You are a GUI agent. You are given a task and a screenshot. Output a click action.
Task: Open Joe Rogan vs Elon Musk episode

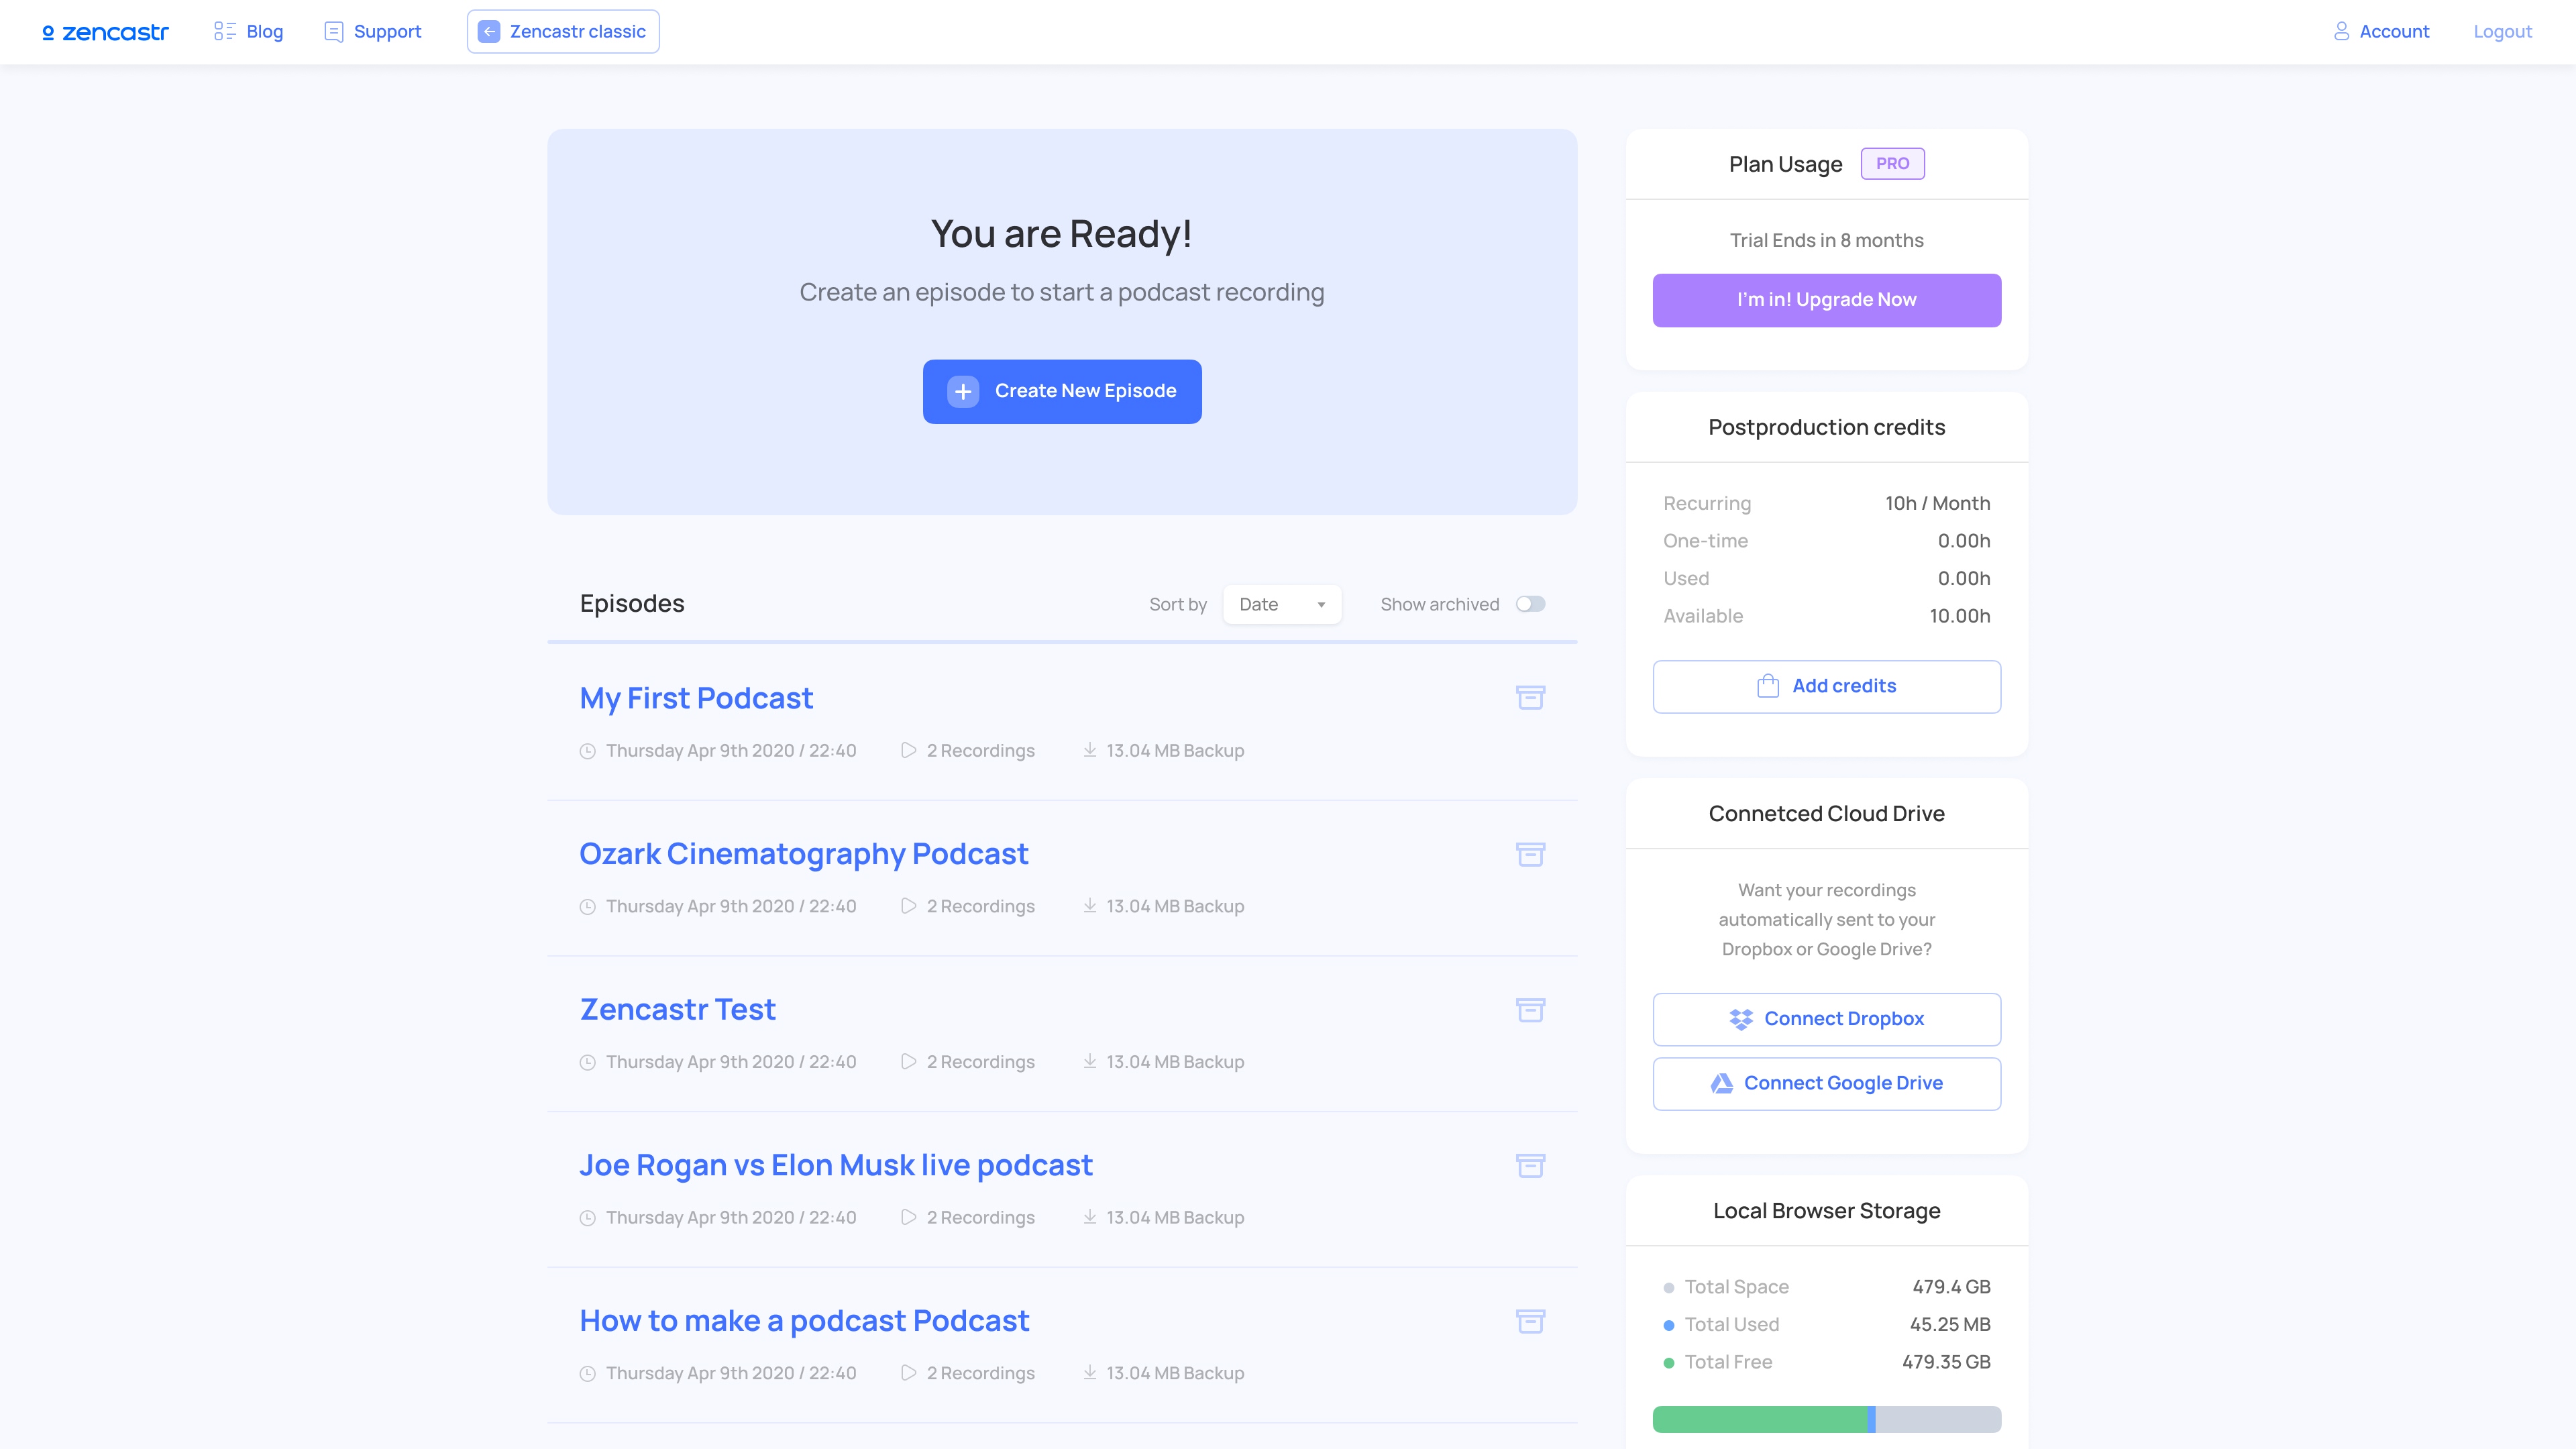pyautogui.click(x=836, y=1165)
